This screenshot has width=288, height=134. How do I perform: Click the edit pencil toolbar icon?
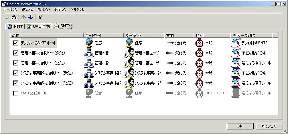pyautogui.click(x=8, y=18)
